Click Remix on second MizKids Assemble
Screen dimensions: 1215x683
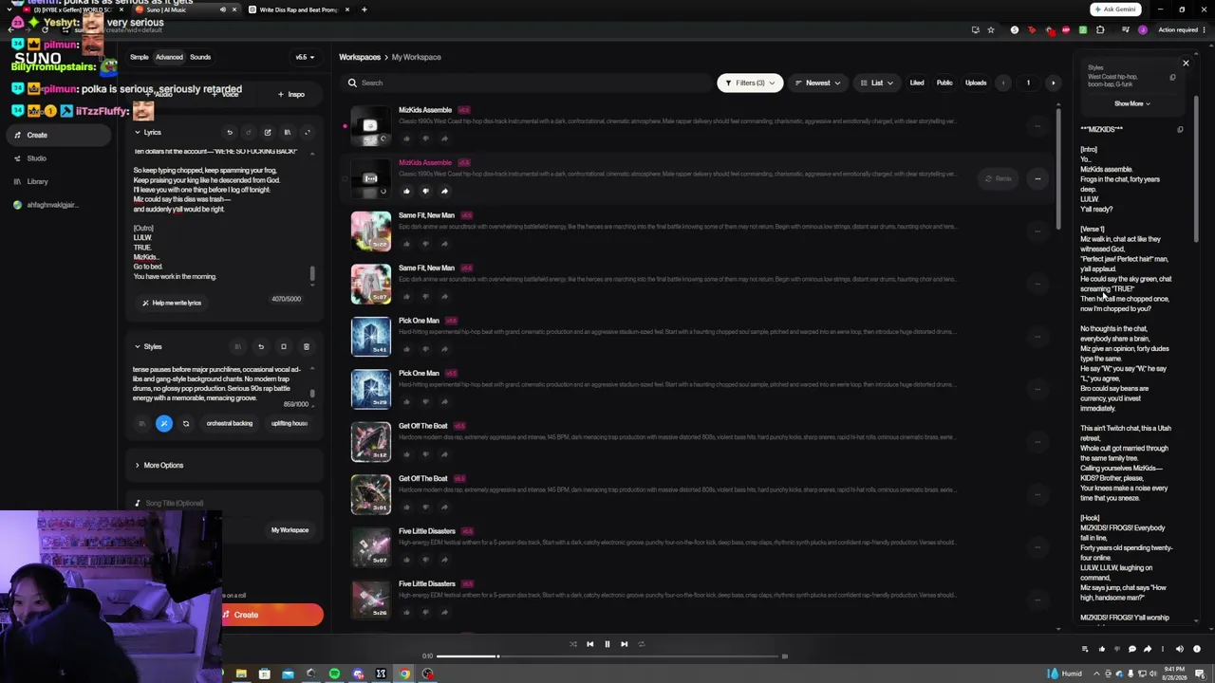pos(998,178)
